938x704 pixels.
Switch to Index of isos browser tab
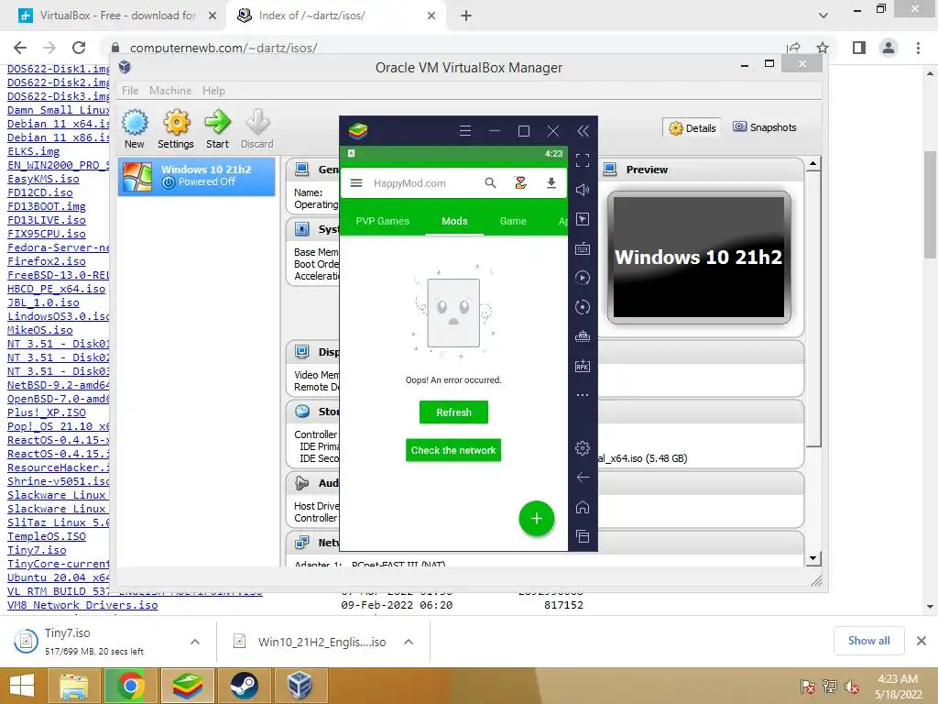click(x=335, y=16)
